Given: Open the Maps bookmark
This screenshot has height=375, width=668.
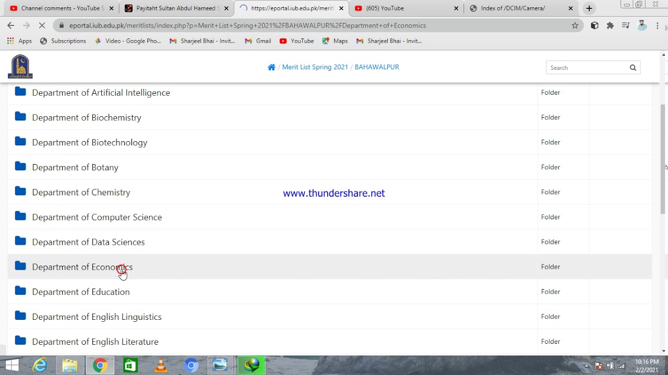Looking at the screenshot, I should 335,41.
